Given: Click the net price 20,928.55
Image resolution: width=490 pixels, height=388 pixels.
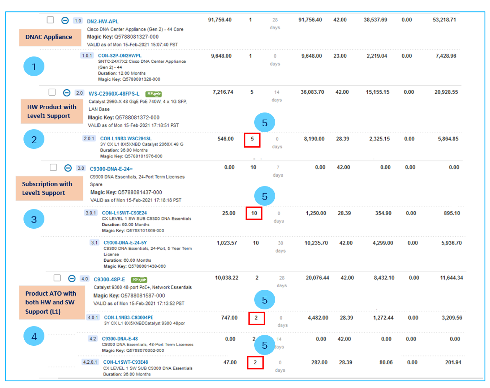Looking at the screenshot, I should coord(446,92).
